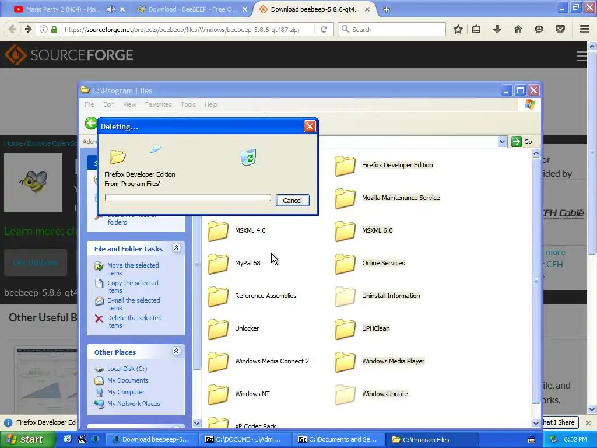This screenshot has width=597, height=448.
Task: Select the MSXML 4.0 folder icon
Action: 218,231
